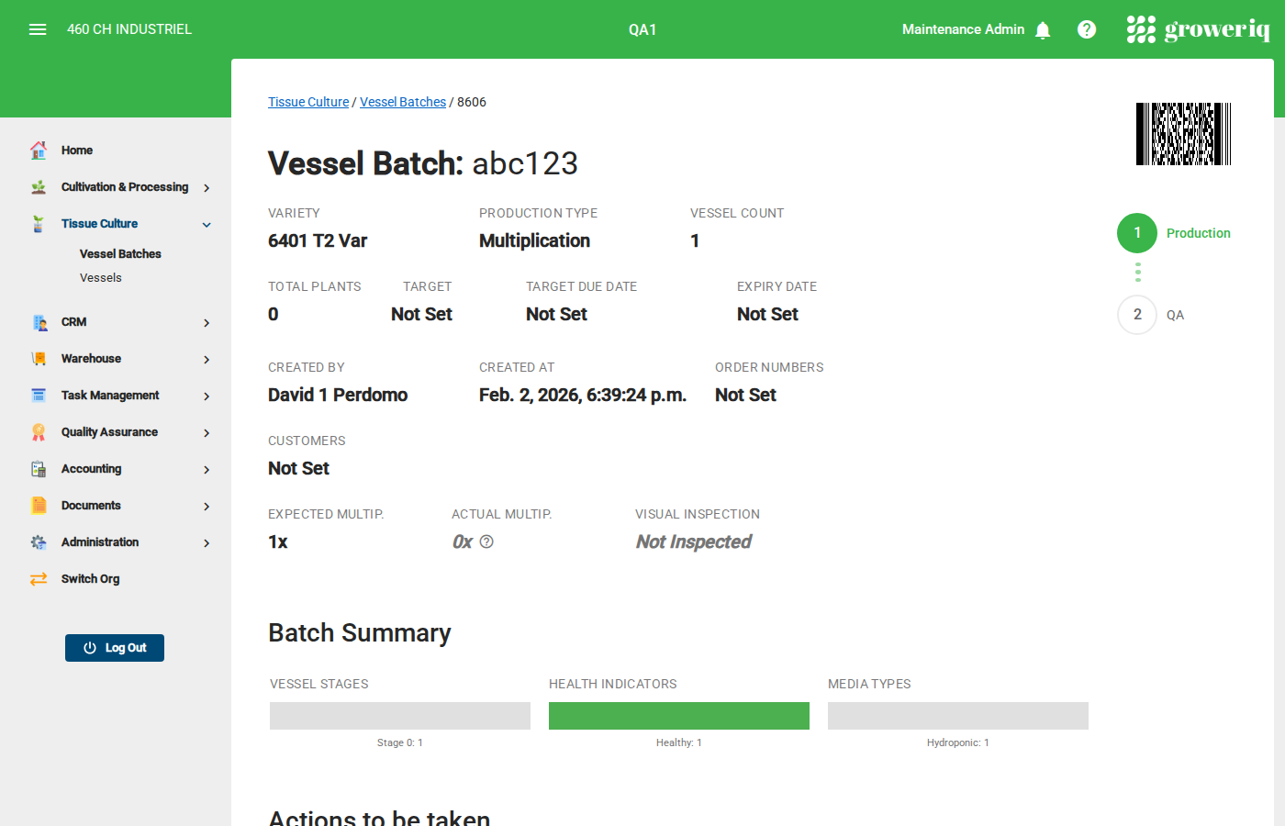Screen dimensions: 1285x826
Task: Open the notification bell
Action: [x=1043, y=29]
